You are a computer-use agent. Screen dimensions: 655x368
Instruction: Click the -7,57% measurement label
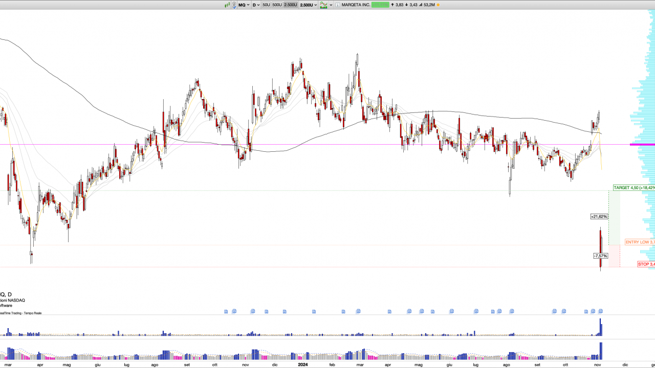[601, 256]
